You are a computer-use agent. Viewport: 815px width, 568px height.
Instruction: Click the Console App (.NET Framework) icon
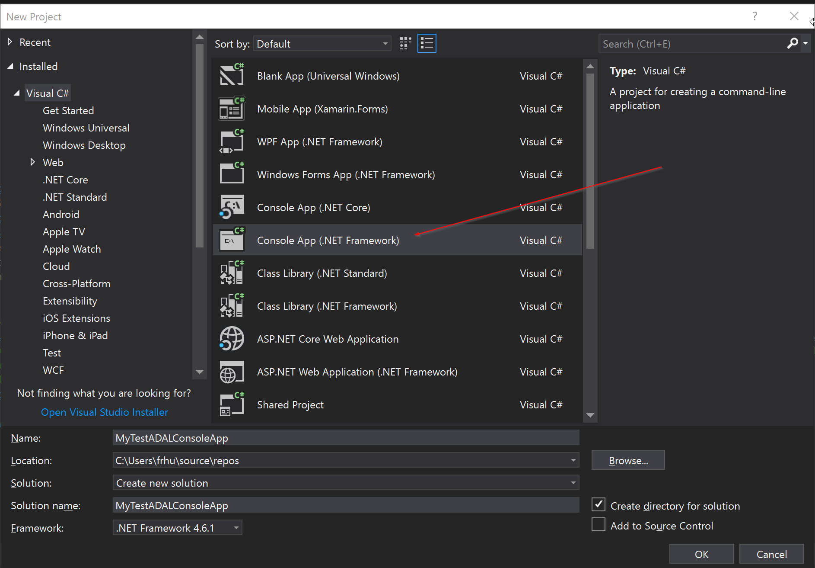[x=232, y=240]
